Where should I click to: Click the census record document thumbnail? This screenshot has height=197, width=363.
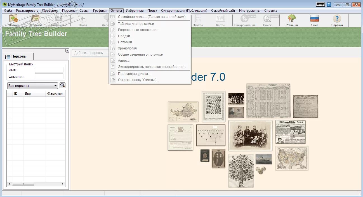point(268,101)
